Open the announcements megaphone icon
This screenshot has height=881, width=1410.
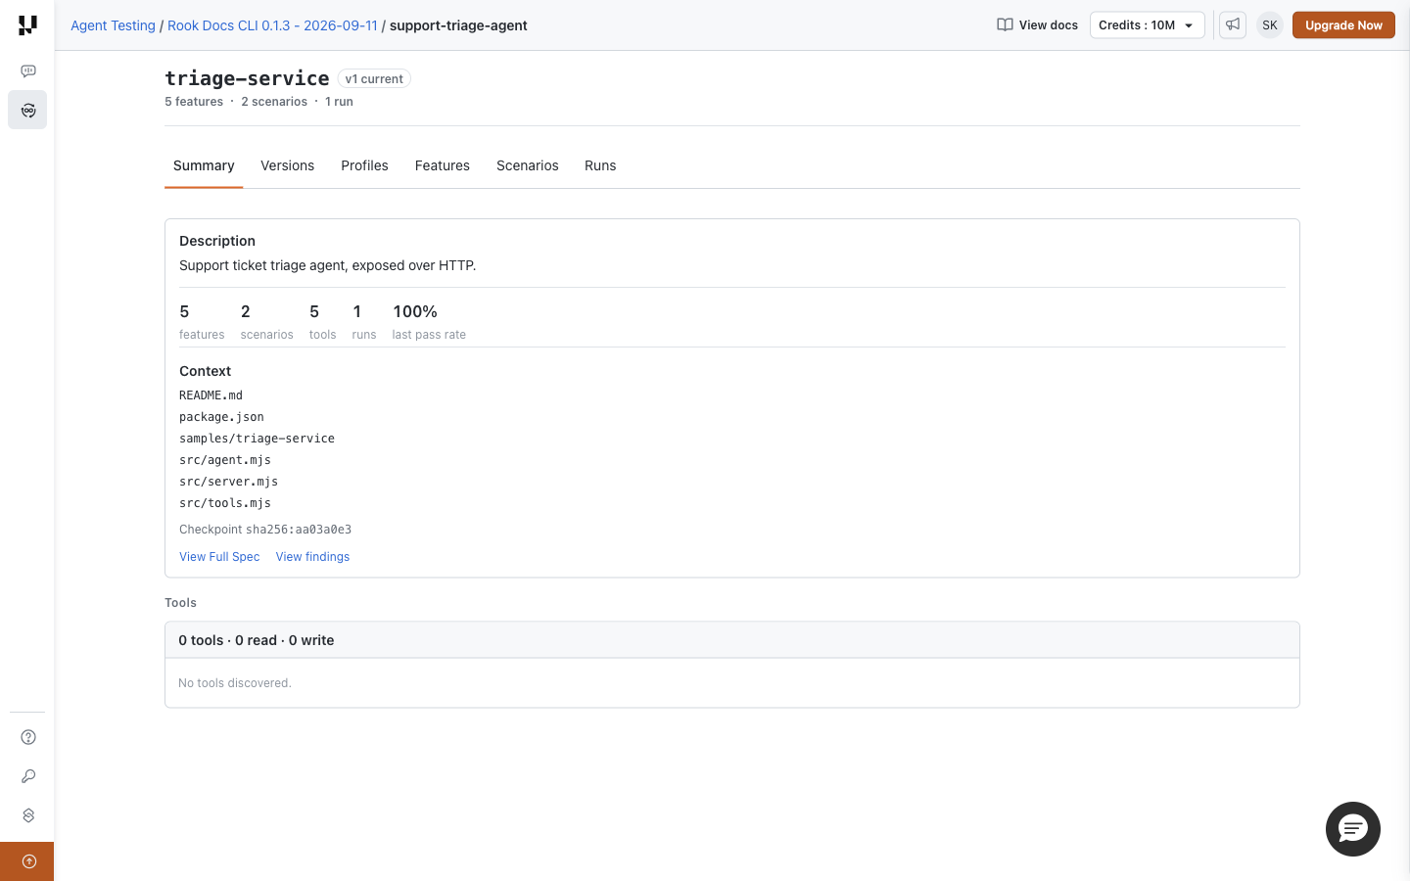[x=1233, y=25]
